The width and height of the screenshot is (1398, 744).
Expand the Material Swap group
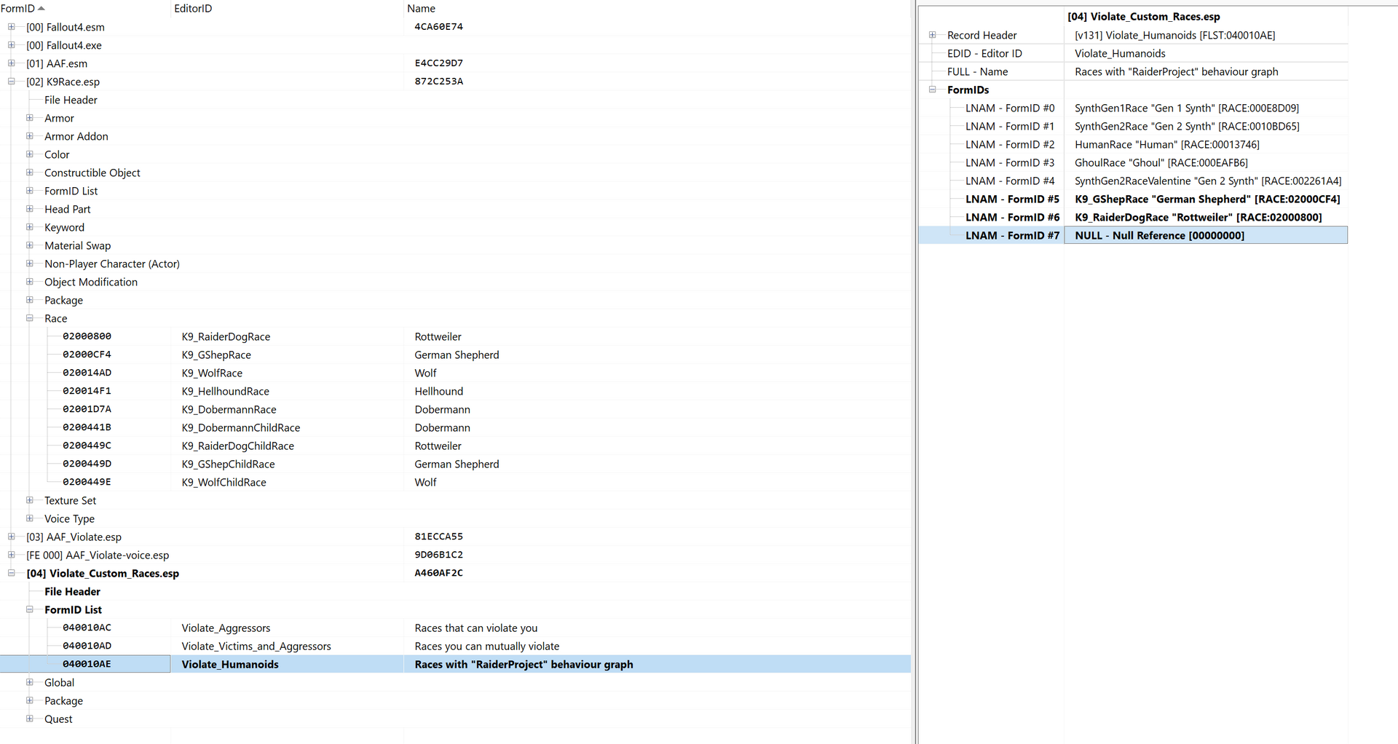pyautogui.click(x=29, y=245)
